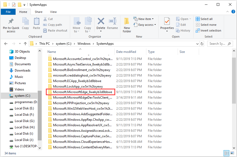Select Microsoft.MicrosoftEdge_8wekyb3d8bbwe folder

click(81, 92)
